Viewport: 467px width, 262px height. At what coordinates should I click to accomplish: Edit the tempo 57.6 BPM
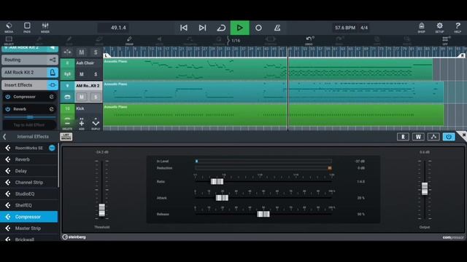tap(345, 28)
